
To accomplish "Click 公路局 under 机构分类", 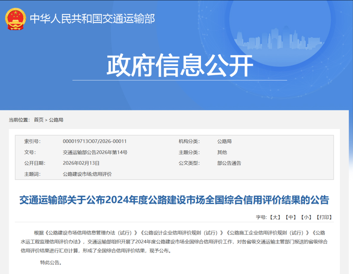I will [x=224, y=141].
